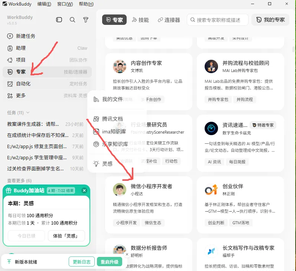Open 更新日志 button
The height and width of the screenshot is (271, 296).
click(82, 262)
